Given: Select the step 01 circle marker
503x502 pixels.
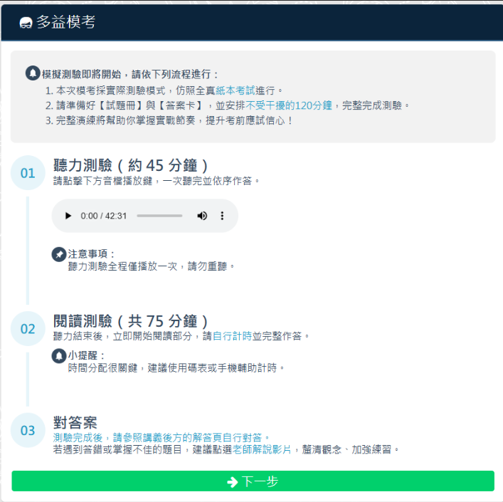Looking at the screenshot, I should (28, 173).
